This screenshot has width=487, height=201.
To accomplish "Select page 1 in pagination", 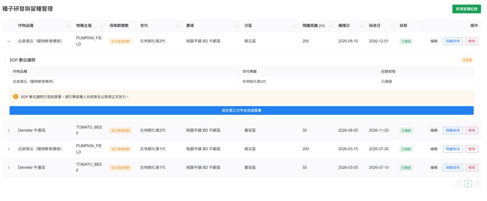I will coord(468,184).
